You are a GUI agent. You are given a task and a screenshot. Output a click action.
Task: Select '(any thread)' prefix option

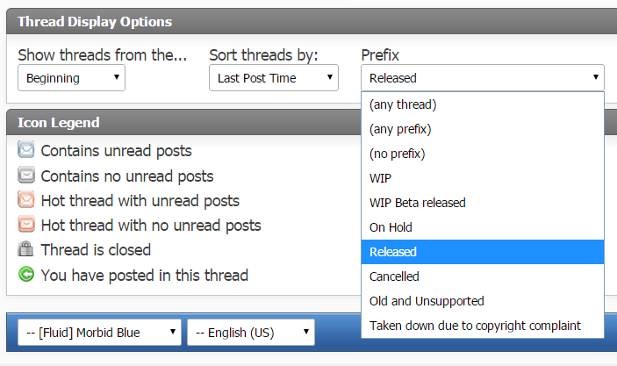[403, 104]
